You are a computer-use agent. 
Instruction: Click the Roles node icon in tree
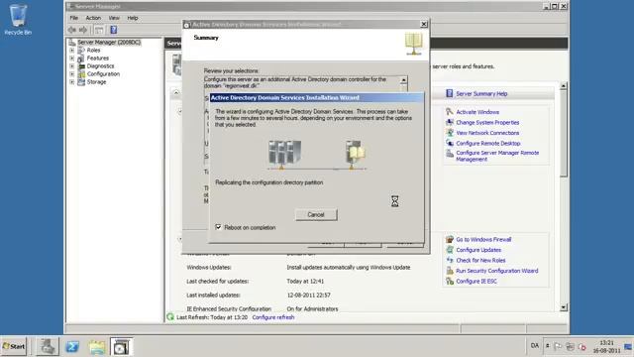pyautogui.click(x=81, y=51)
